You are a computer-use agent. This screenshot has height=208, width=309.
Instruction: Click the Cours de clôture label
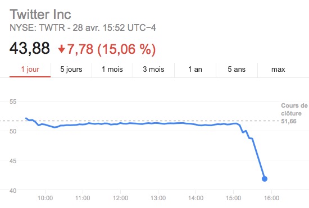coord(294,109)
